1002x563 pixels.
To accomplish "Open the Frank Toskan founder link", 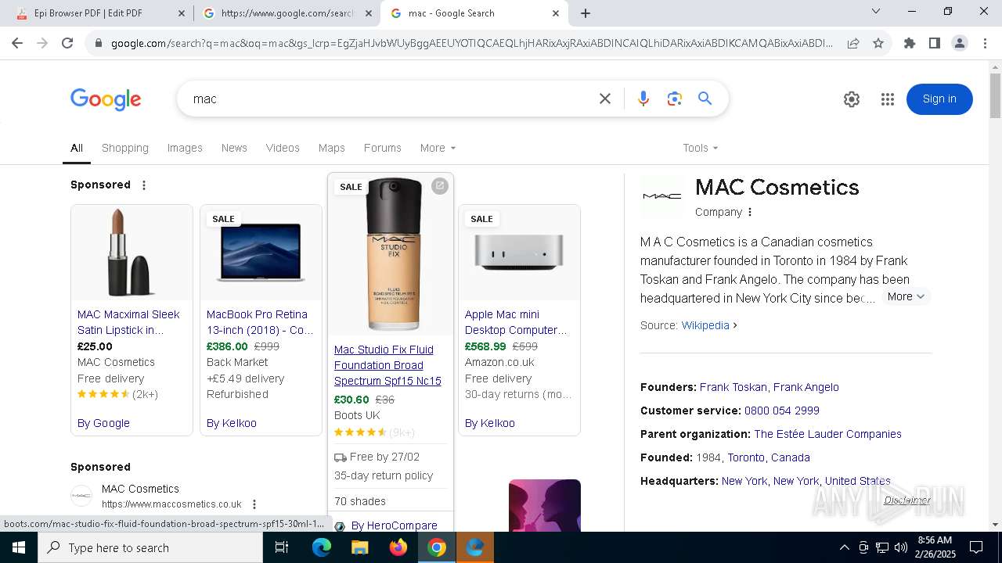I will click(x=734, y=387).
